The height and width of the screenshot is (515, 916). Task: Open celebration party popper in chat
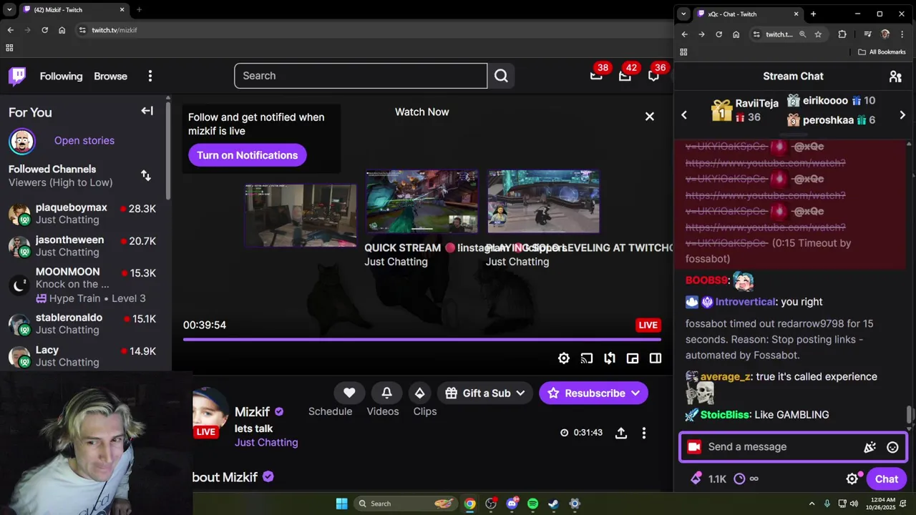(x=869, y=447)
